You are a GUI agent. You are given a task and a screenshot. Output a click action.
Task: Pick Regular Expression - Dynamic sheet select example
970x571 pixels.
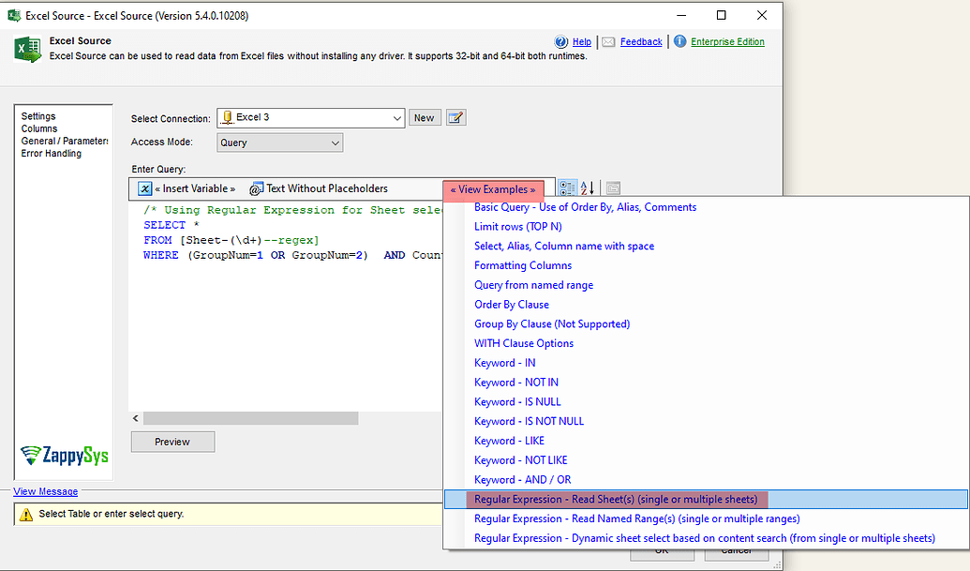click(x=705, y=538)
